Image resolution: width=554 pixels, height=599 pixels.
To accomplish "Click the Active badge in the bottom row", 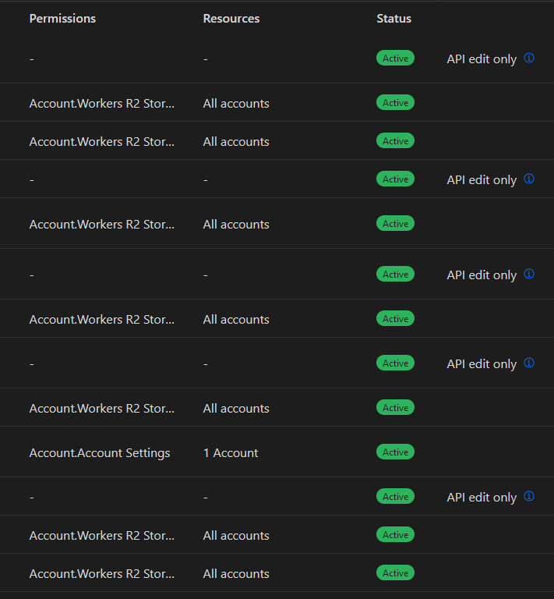I will click(395, 573).
